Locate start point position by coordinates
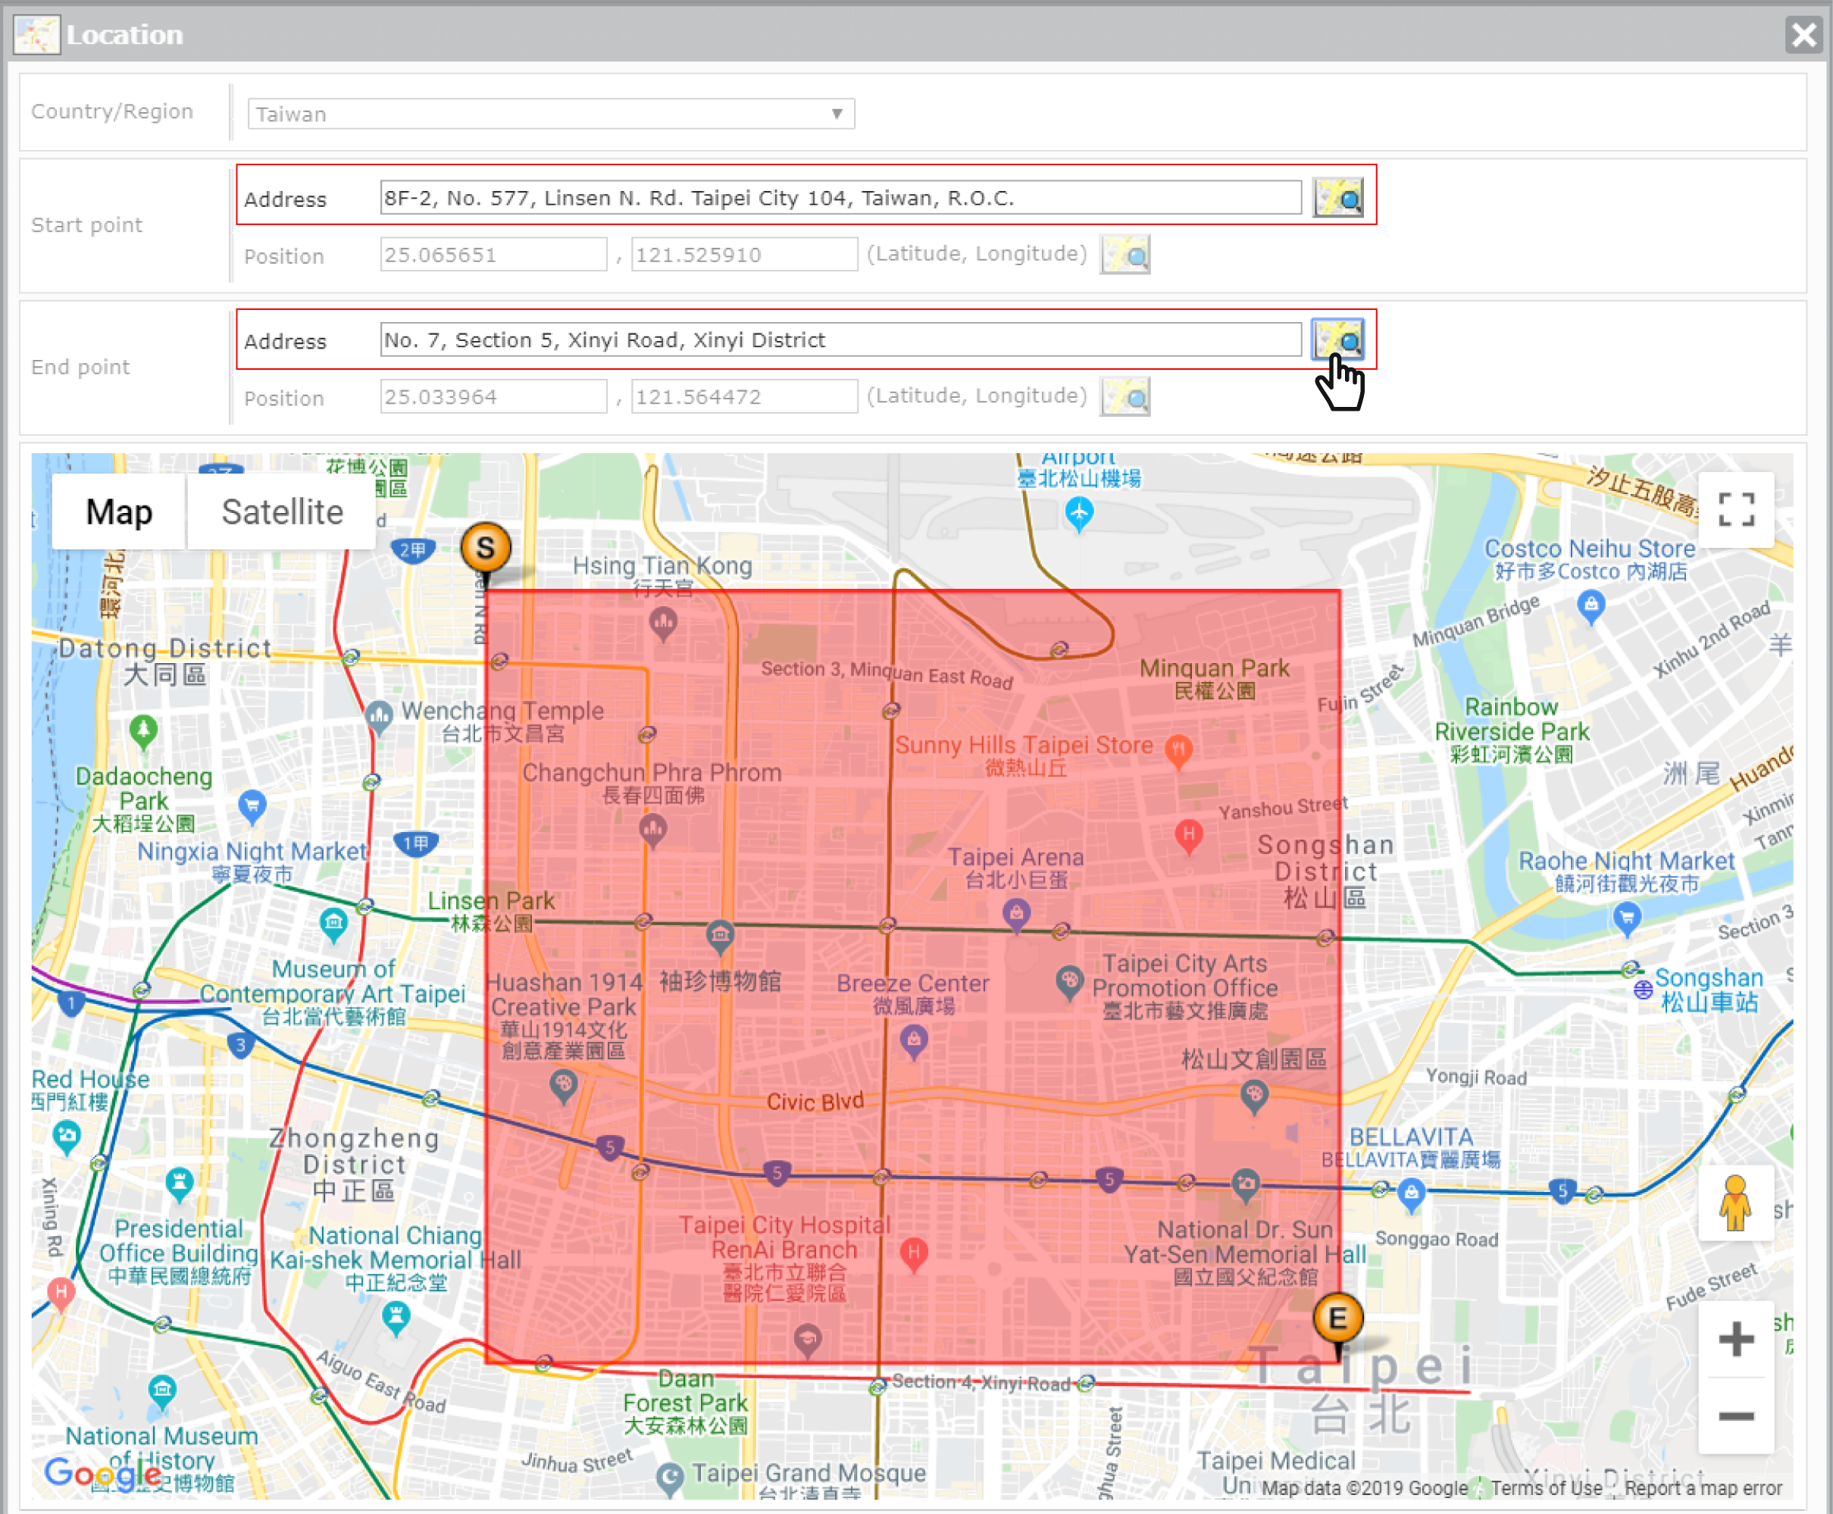1833x1514 pixels. [x=1125, y=255]
